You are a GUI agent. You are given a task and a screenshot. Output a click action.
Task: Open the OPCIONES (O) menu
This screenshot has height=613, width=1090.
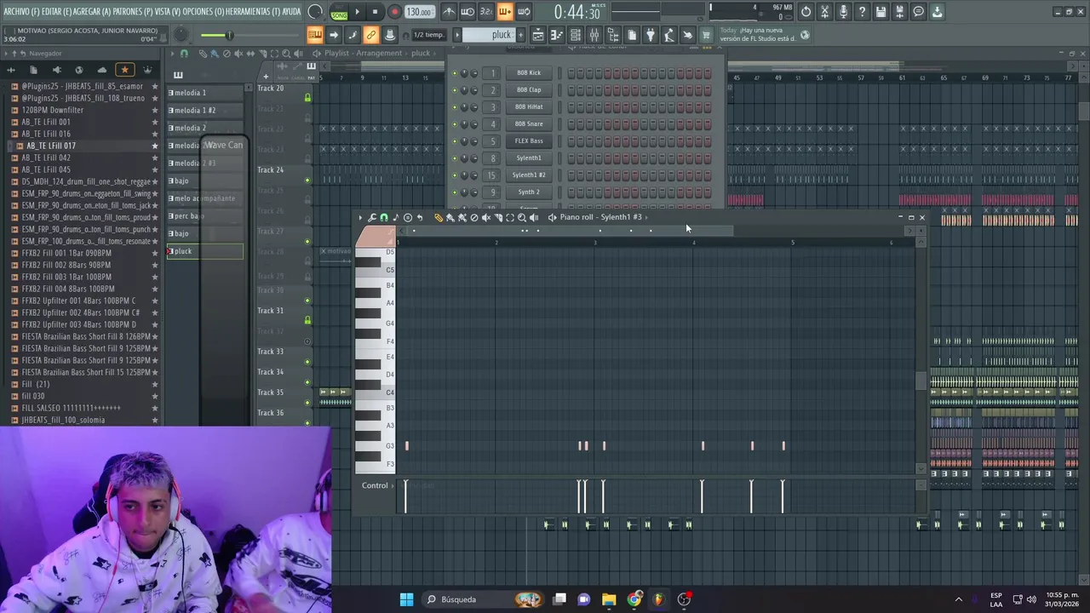pos(204,11)
